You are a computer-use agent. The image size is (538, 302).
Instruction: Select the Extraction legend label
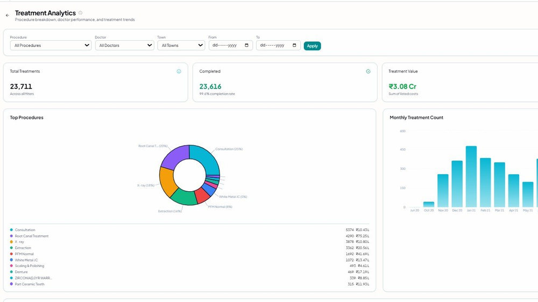click(x=23, y=248)
